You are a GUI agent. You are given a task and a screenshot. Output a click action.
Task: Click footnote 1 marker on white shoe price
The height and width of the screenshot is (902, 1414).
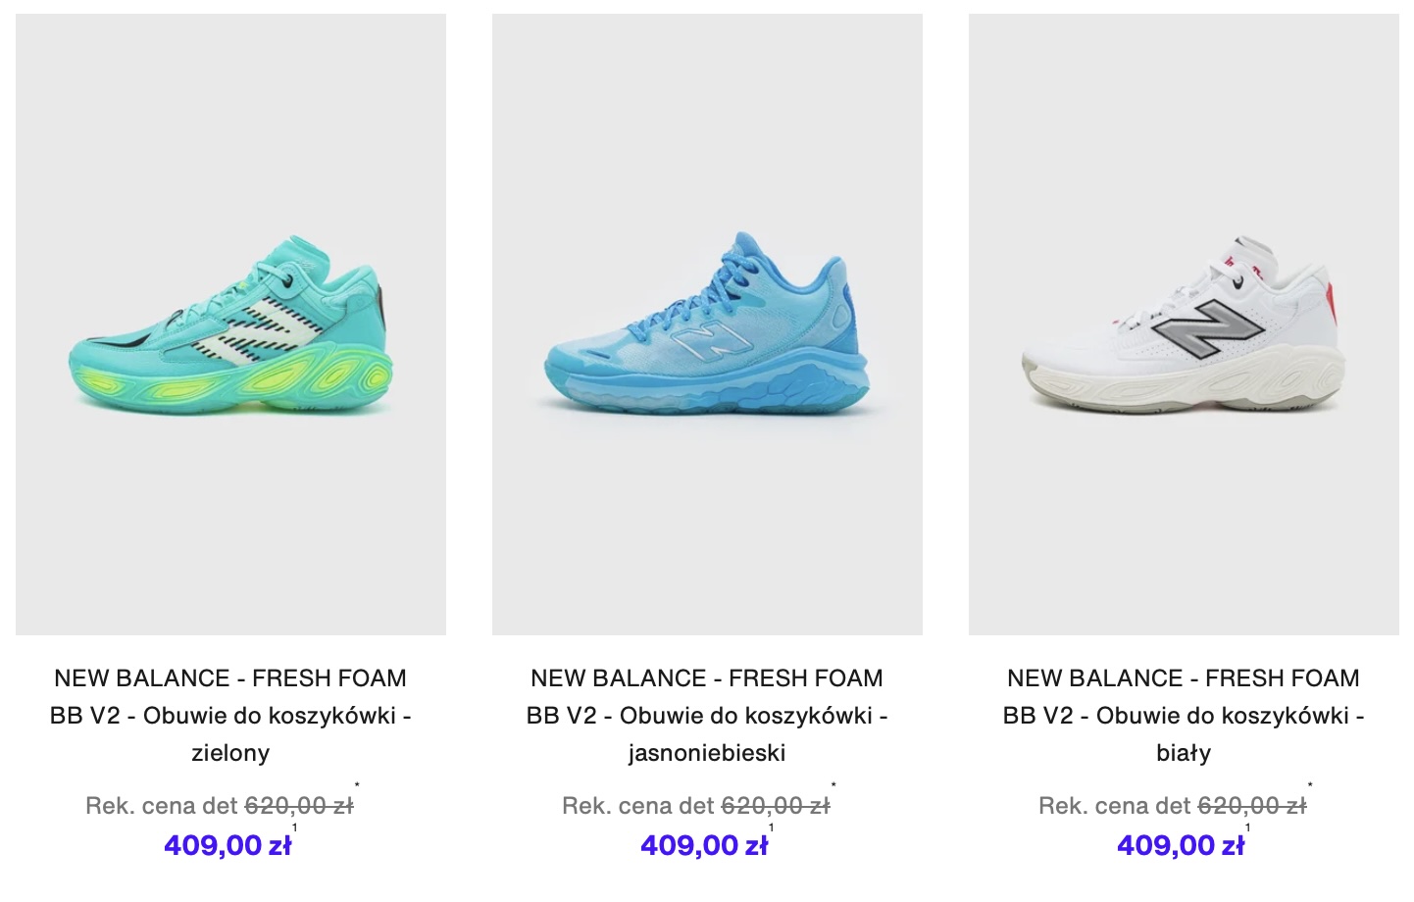tap(1247, 828)
